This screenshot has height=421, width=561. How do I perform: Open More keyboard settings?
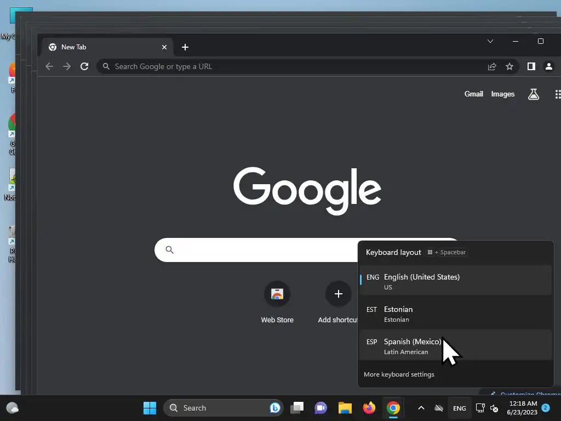point(399,374)
